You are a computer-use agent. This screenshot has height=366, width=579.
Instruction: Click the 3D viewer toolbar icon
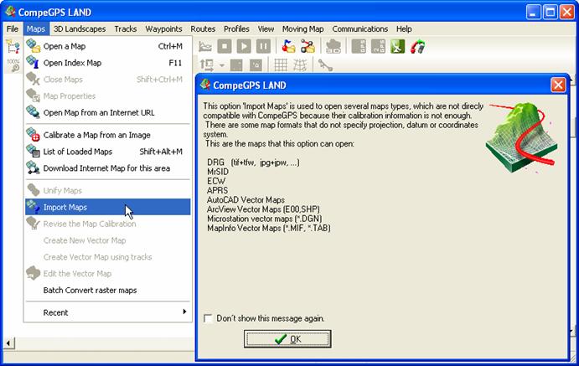point(333,47)
